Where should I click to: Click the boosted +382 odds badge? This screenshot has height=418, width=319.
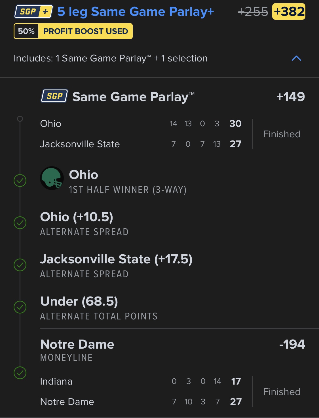pos(289,12)
